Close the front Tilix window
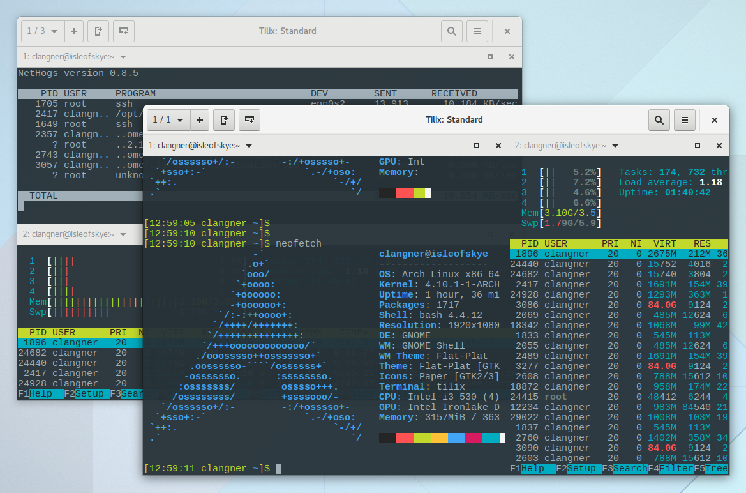 point(715,120)
